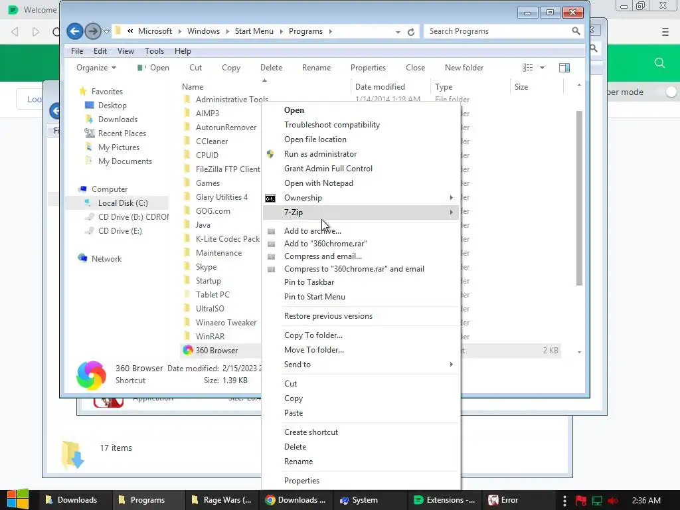Switch to Extensions taskbar item
The width and height of the screenshot is (680, 510).
tap(444, 500)
